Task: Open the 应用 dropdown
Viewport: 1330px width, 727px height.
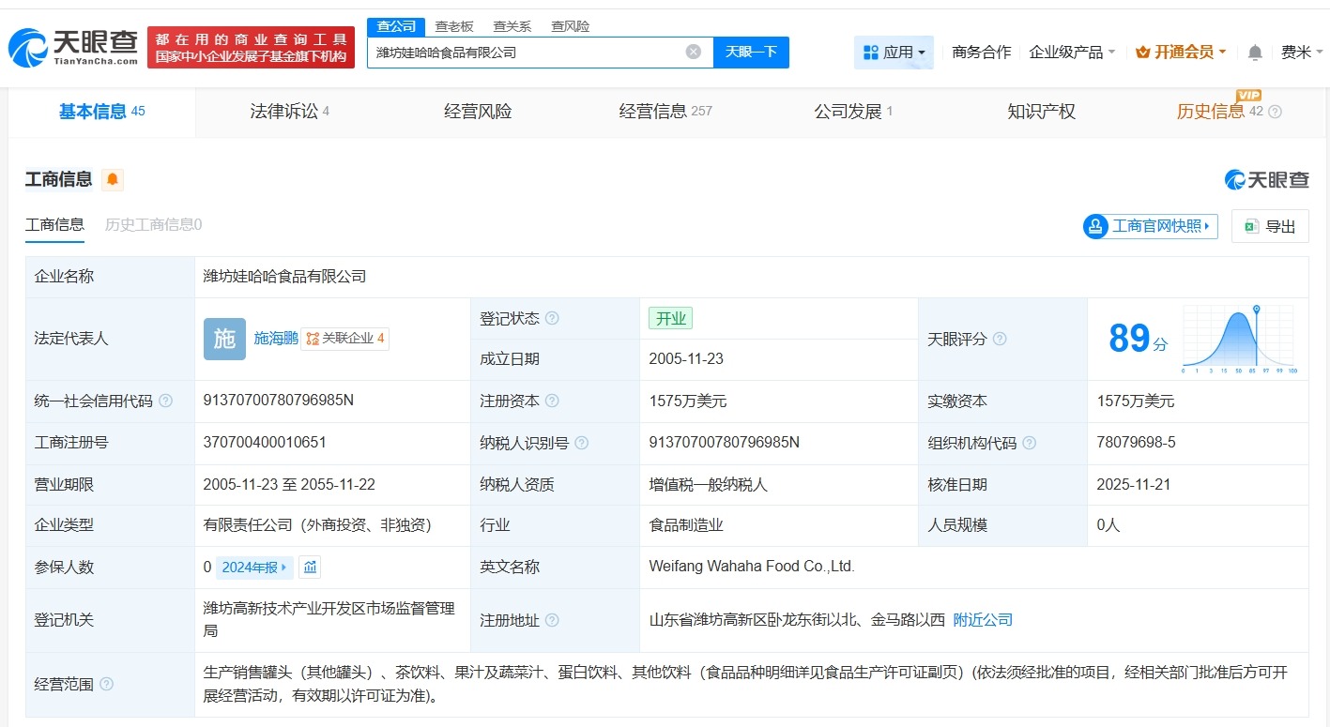Action: 894,52
